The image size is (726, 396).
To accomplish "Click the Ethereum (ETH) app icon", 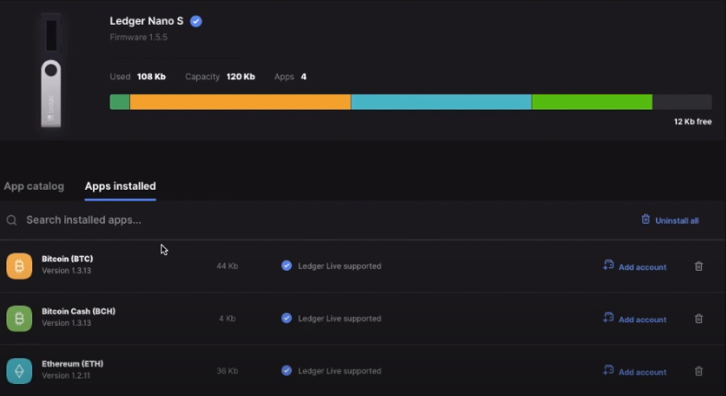I will (x=19, y=371).
